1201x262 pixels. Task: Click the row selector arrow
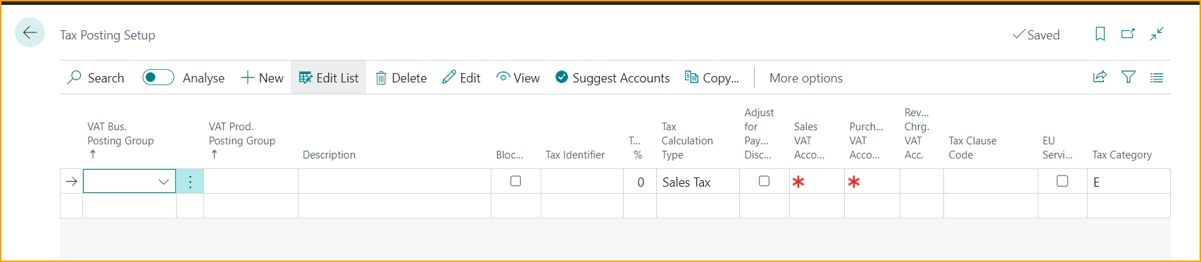click(71, 182)
